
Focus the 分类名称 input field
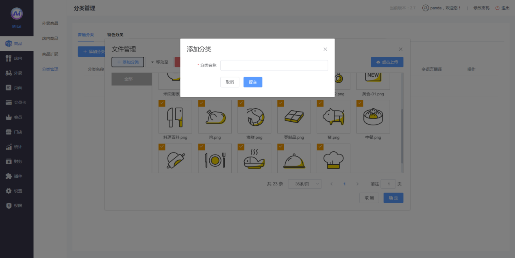pos(274,65)
